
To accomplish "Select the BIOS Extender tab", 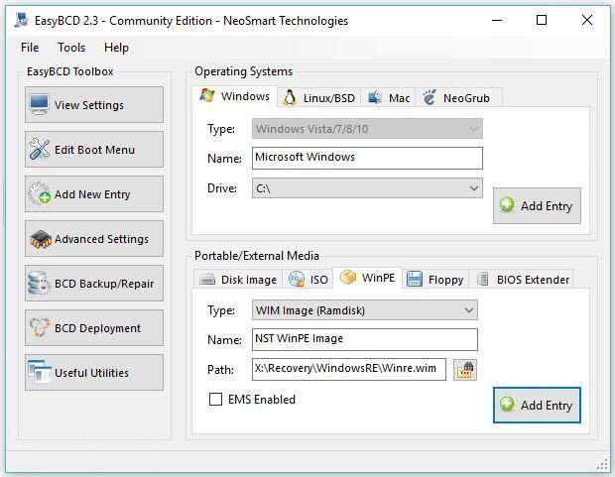I will pos(523,280).
